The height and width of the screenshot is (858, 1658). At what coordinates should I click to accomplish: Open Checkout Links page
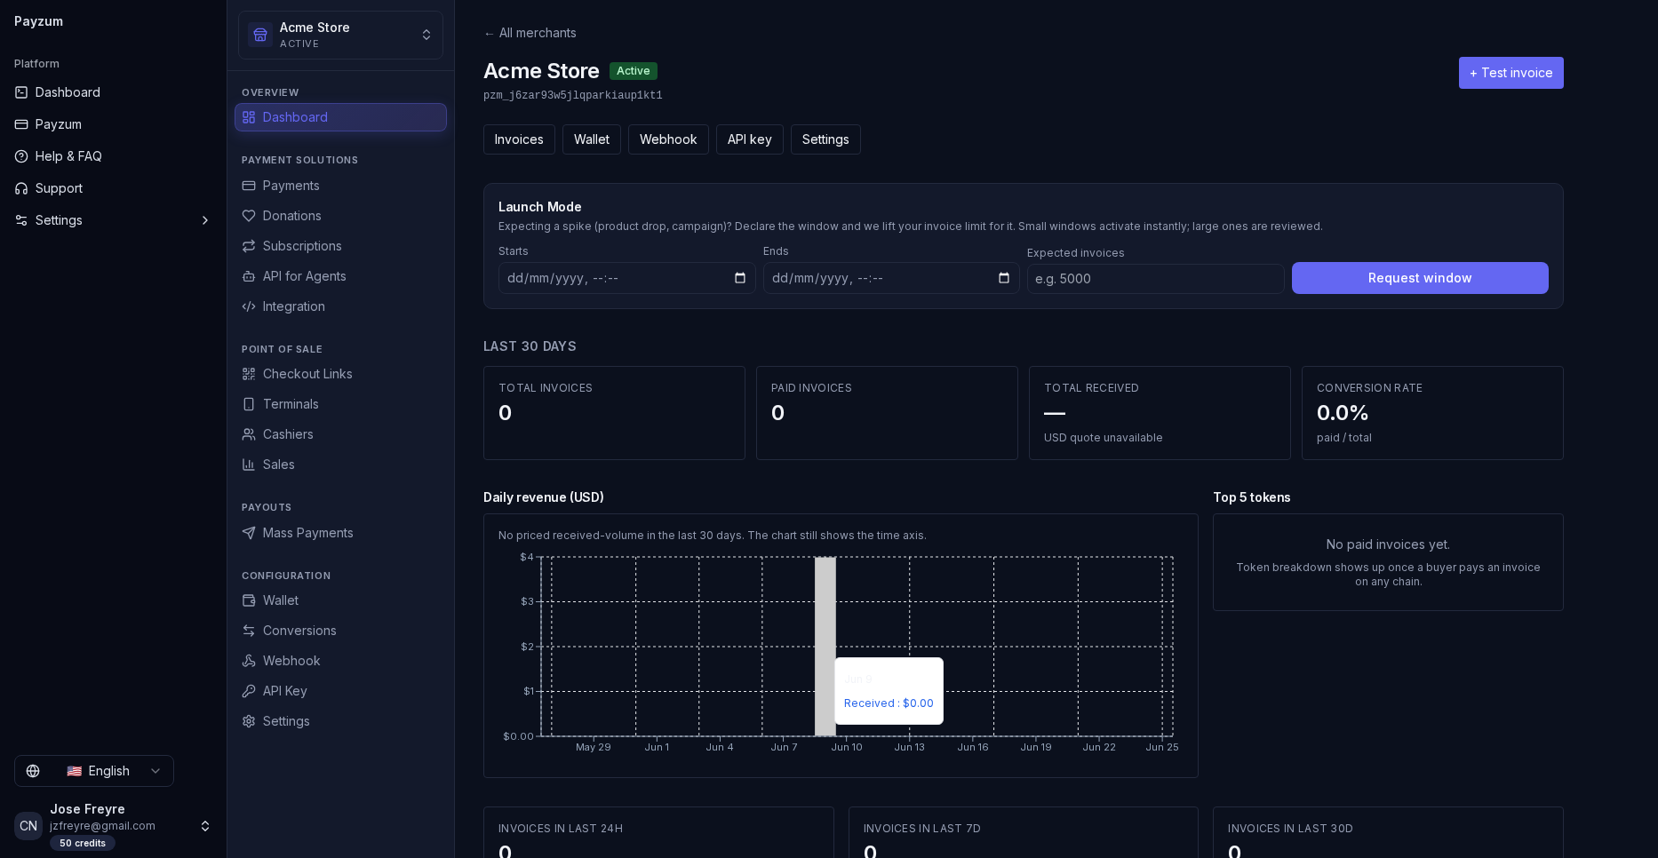[340, 374]
